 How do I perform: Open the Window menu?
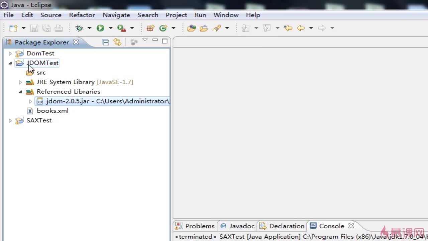coord(226,15)
